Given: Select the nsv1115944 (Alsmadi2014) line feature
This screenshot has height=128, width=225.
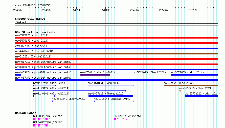Looking at the screenshot, I should tap(114, 101).
